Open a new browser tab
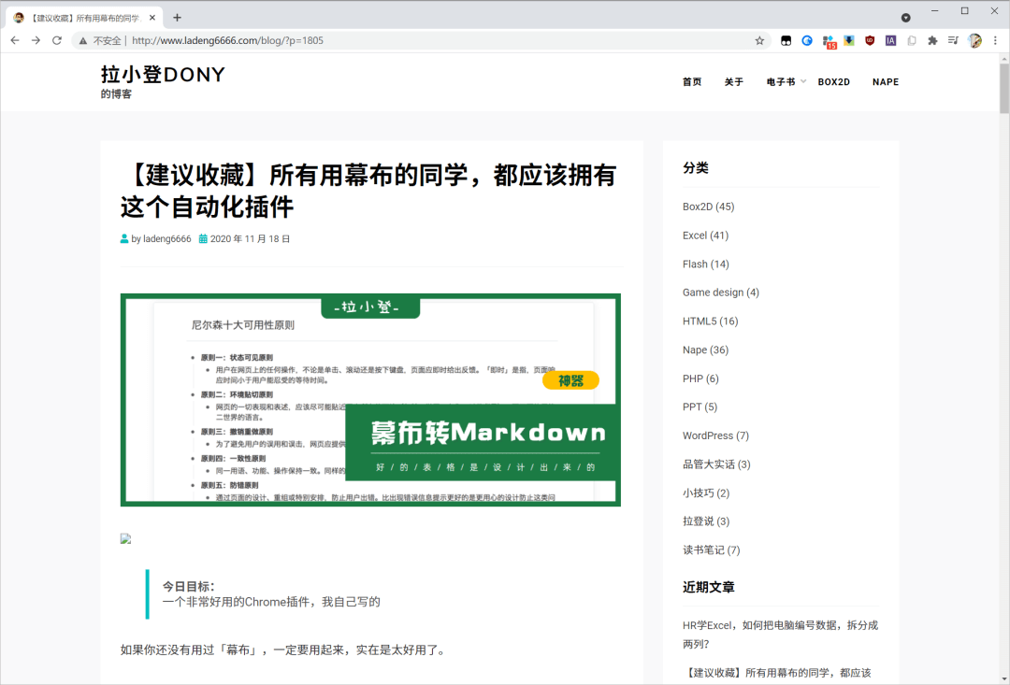Screen dimensions: 1010x685 (x=177, y=18)
